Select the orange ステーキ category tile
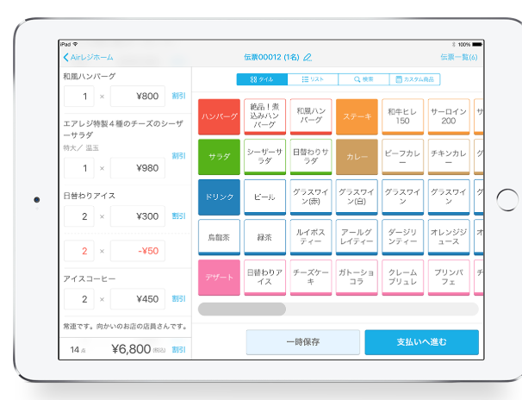 [x=357, y=116]
